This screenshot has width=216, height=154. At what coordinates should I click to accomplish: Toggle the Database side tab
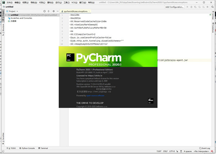(x=213, y=27)
